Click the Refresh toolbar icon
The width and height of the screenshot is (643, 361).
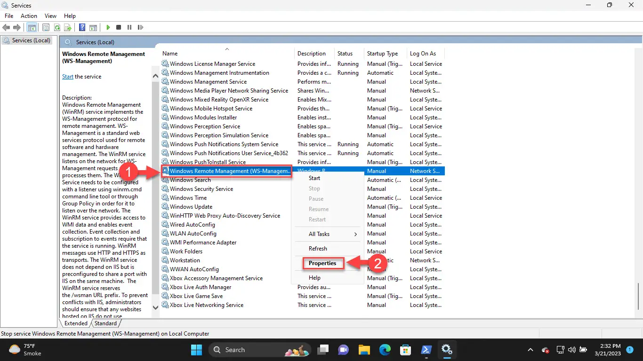56,28
